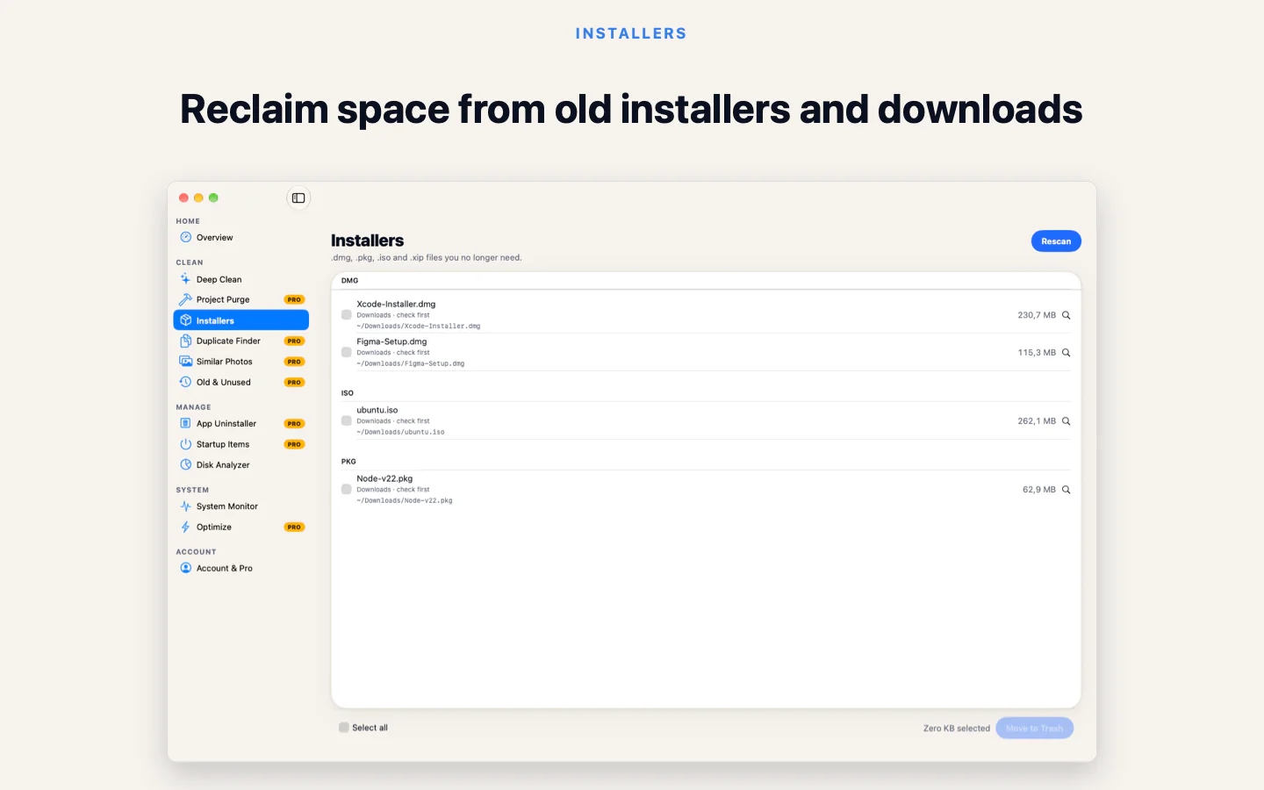Click the Move to Trash button
Image resolution: width=1264 pixels, height=790 pixels.
coord(1034,729)
